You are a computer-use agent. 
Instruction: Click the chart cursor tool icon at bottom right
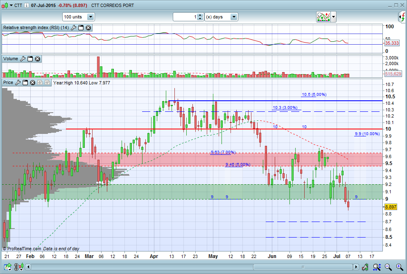(x=365, y=267)
